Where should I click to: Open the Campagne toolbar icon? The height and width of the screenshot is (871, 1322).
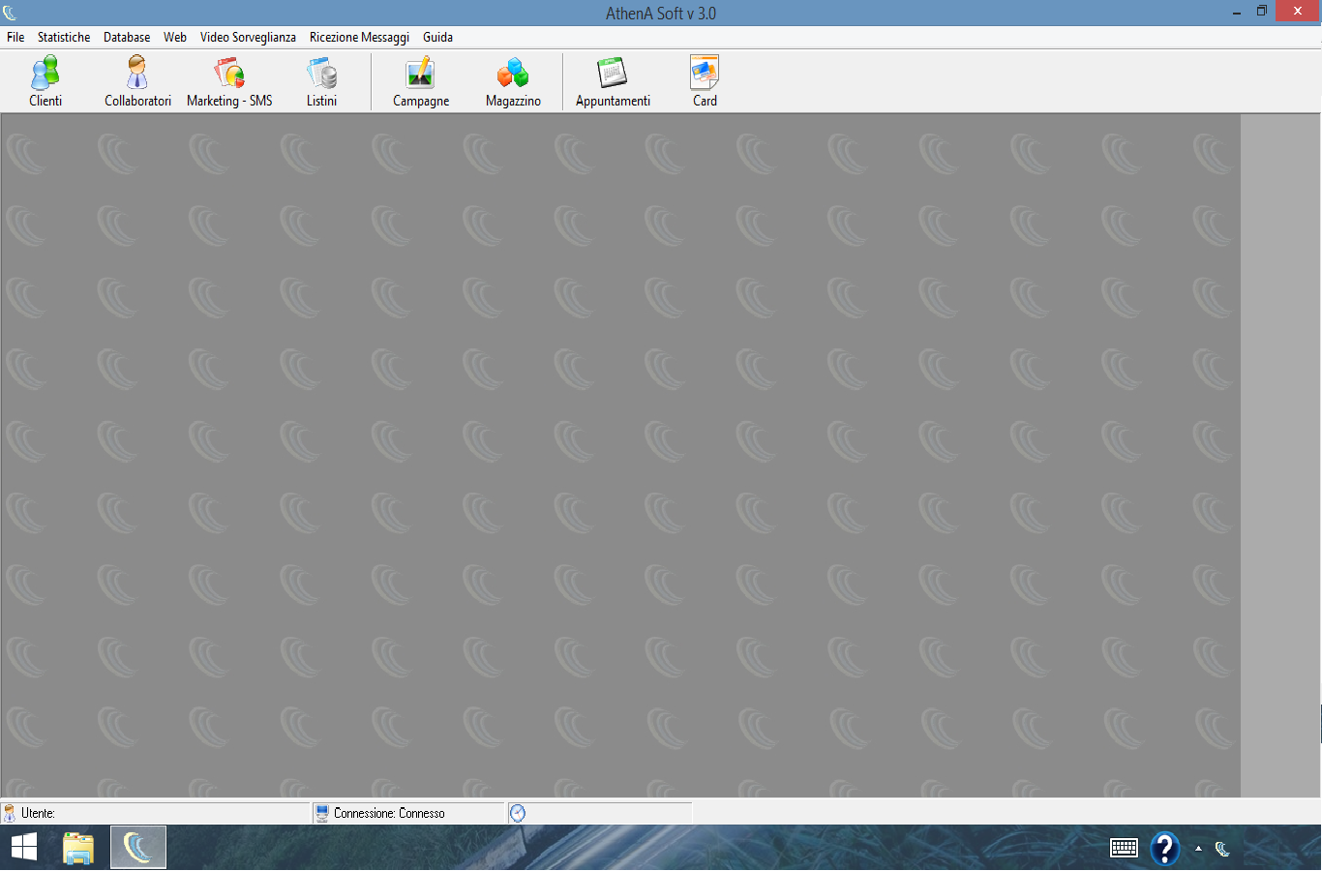pyautogui.click(x=421, y=81)
